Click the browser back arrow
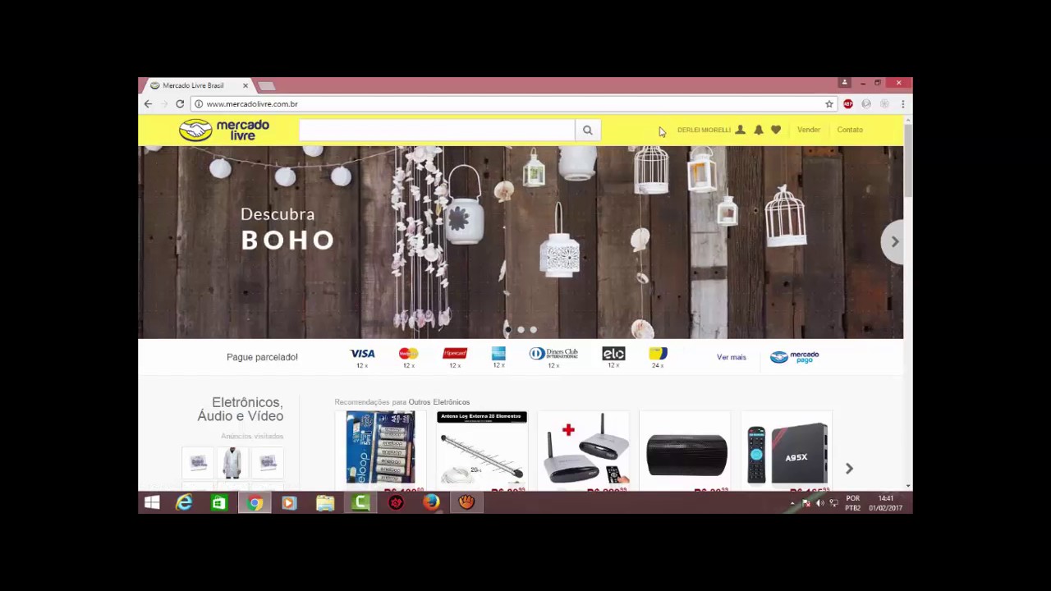 (148, 104)
